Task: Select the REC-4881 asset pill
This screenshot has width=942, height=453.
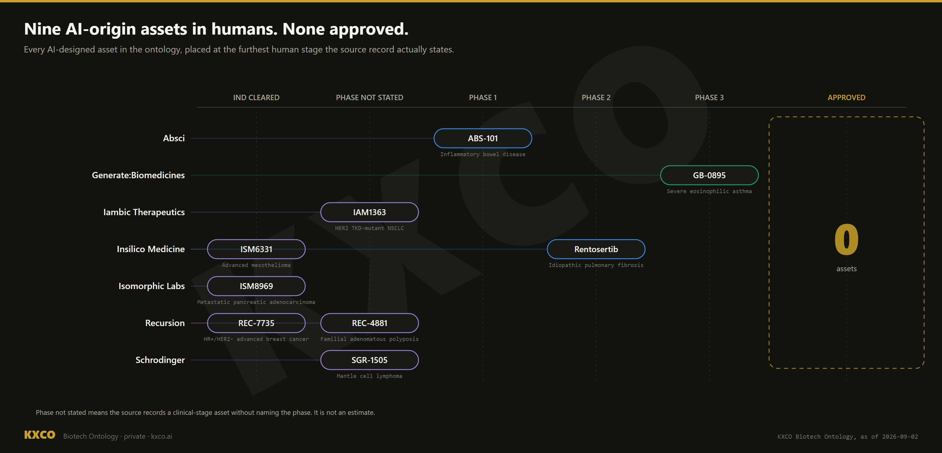Action: pos(369,323)
